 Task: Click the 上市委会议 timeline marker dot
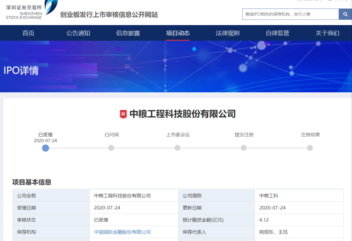(x=178, y=148)
